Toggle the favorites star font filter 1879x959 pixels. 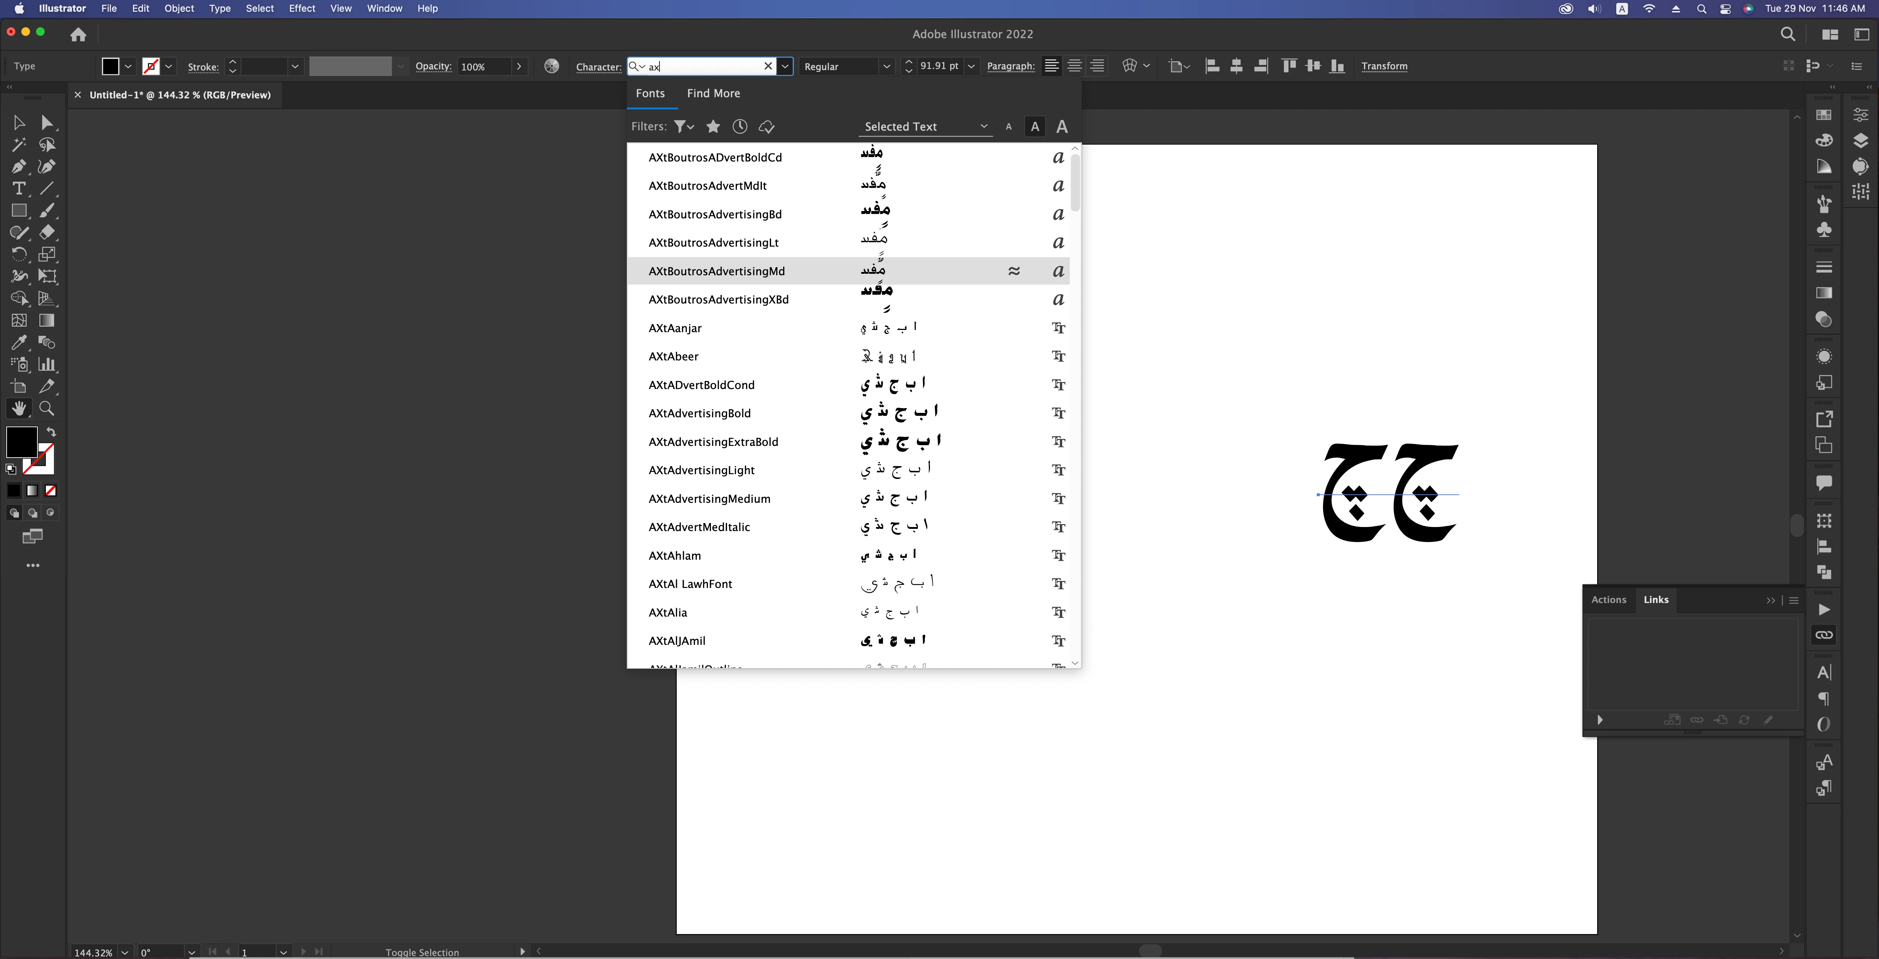pos(713,127)
